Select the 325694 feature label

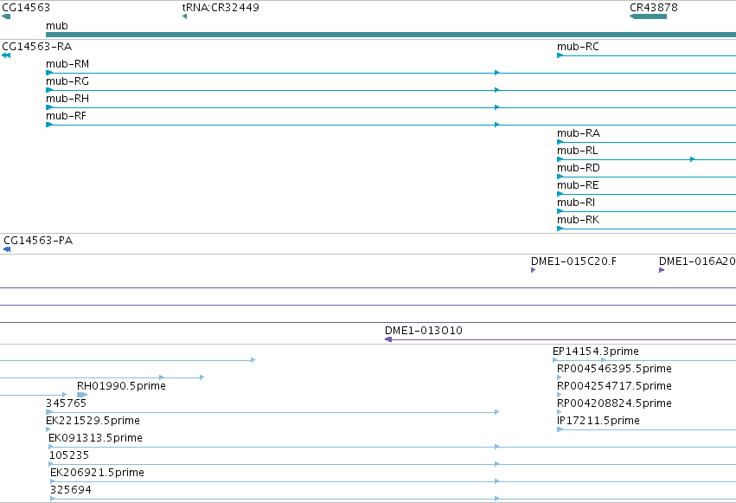point(71,490)
